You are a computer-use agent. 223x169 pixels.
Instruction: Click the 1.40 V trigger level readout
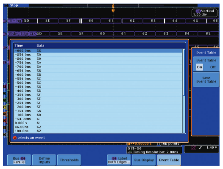point(212,148)
